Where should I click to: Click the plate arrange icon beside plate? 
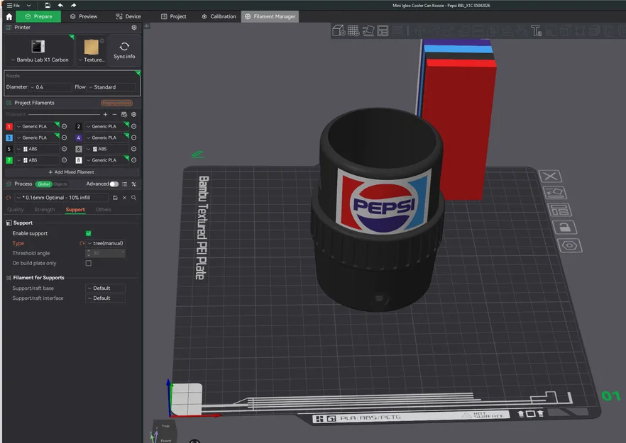pos(559,210)
